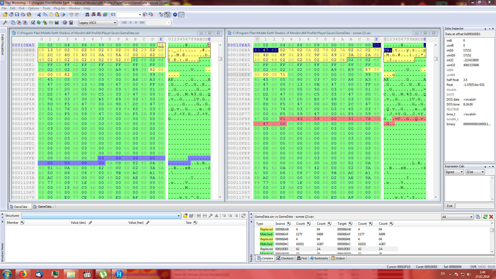Select the Replaced 000066AB result row
Screen dimensions: 496x279
pyautogui.click(x=326, y=229)
